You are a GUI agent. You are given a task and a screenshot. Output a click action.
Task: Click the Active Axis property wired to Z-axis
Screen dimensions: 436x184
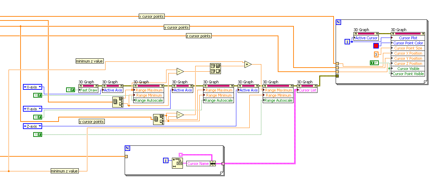248,90
